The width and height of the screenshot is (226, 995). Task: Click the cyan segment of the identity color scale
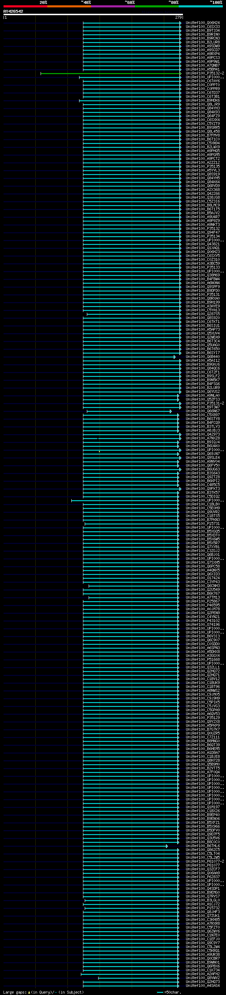(201, 6)
